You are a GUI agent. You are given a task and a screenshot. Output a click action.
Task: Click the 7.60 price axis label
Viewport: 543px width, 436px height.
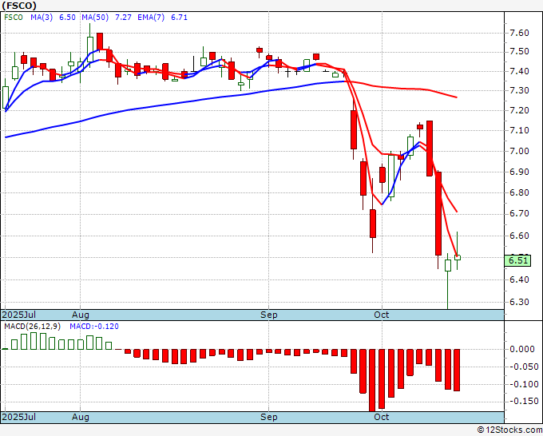click(x=519, y=33)
